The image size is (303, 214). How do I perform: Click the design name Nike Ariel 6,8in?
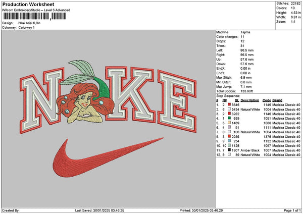point(29,23)
